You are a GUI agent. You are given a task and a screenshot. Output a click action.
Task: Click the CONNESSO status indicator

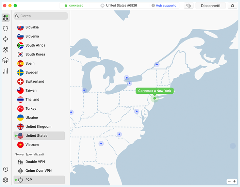point(74,6)
